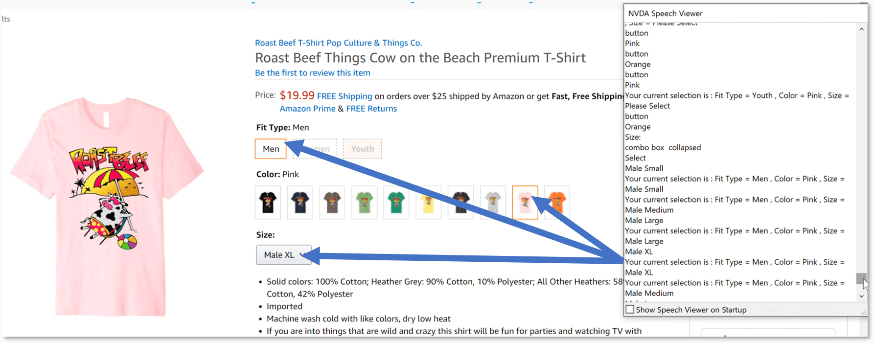The height and width of the screenshot is (343, 874).
Task: Open the FREE Shipping link
Action: pos(345,96)
